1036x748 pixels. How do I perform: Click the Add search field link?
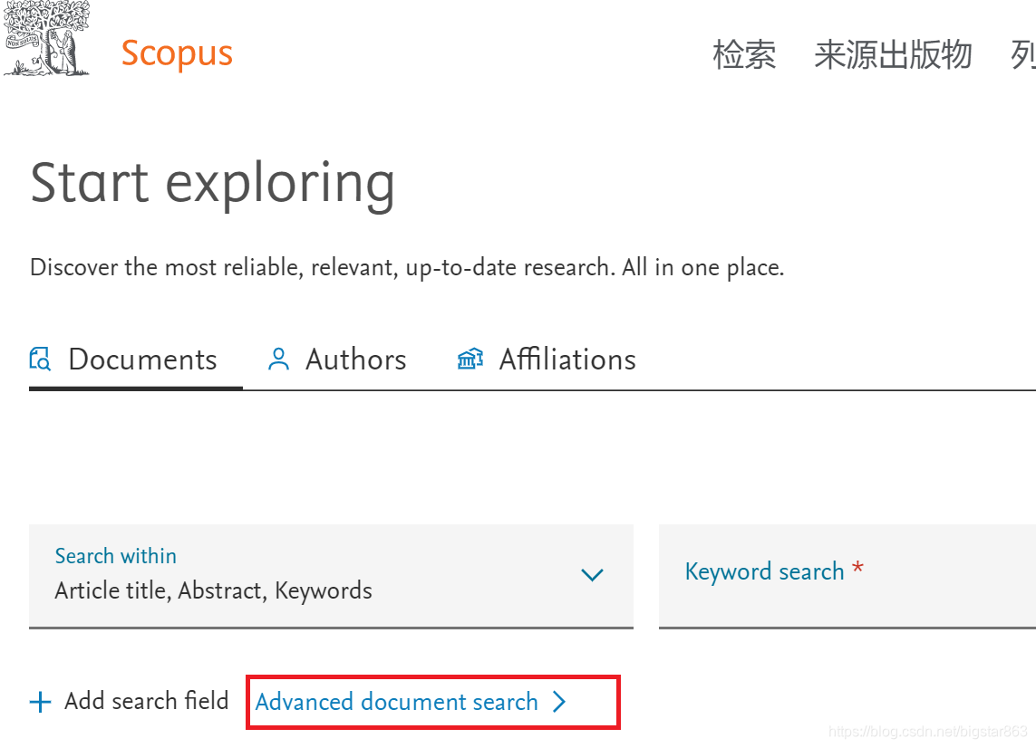click(146, 700)
